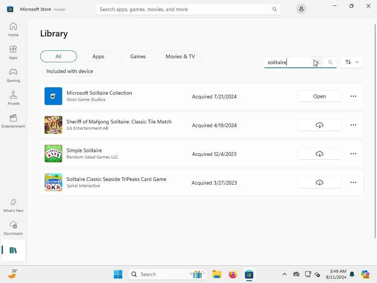
Task: Download Simple Solitaire
Action: click(319, 154)
